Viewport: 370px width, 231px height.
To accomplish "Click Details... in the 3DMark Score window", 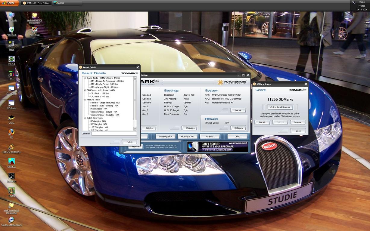I will (x=263, y=122).
